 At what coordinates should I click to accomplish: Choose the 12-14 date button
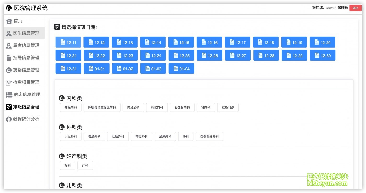(x=153, y=42)
